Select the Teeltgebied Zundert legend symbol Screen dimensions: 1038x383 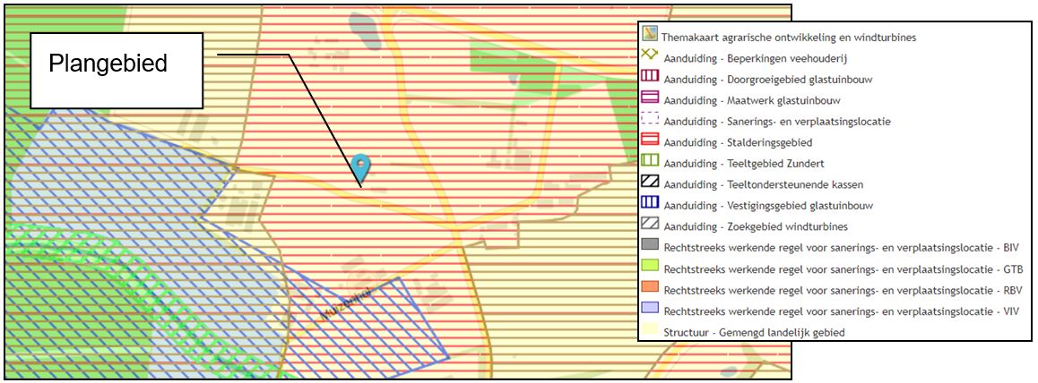pyautogui.click(x=649, y=161)
